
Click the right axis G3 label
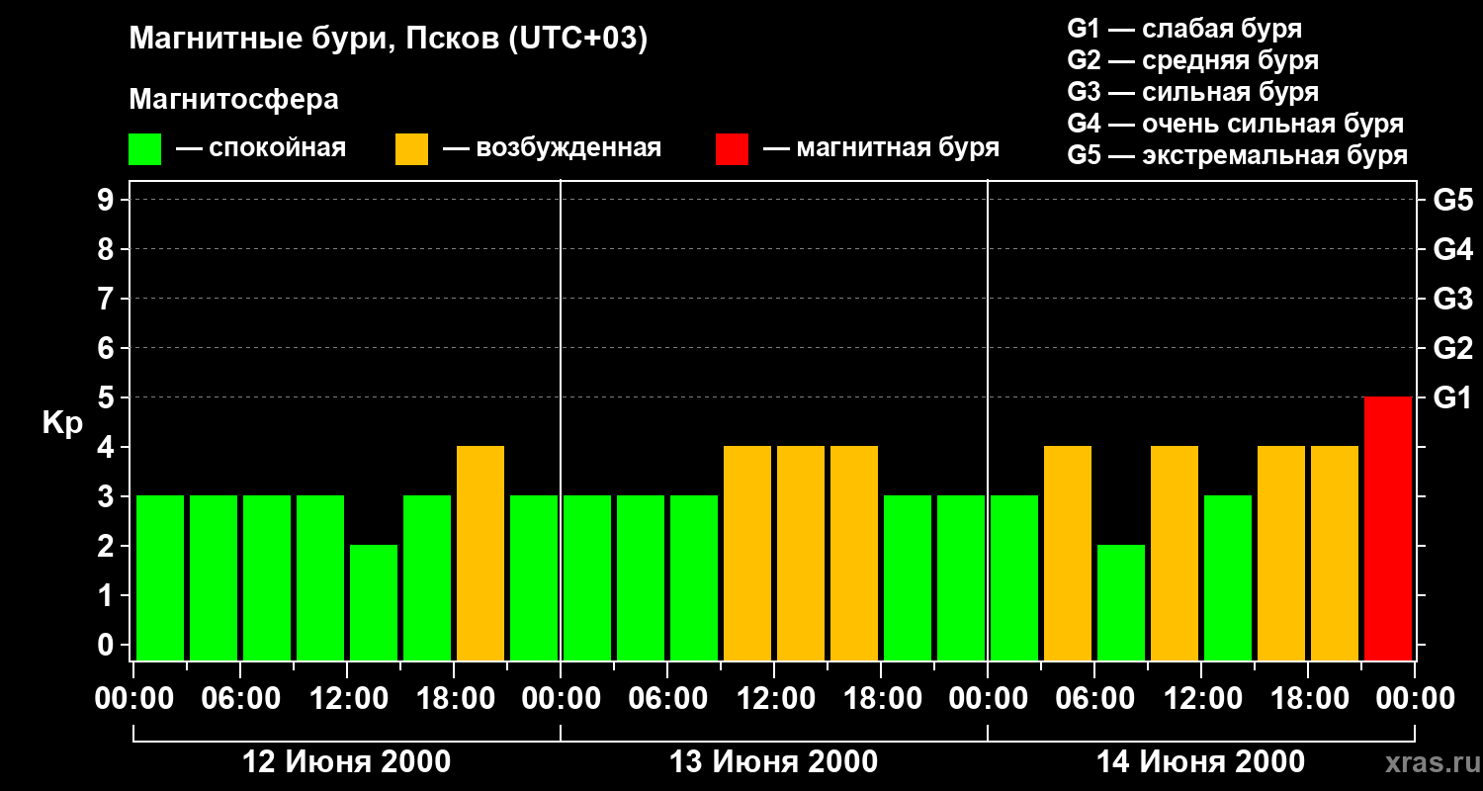click(1452, 299)
